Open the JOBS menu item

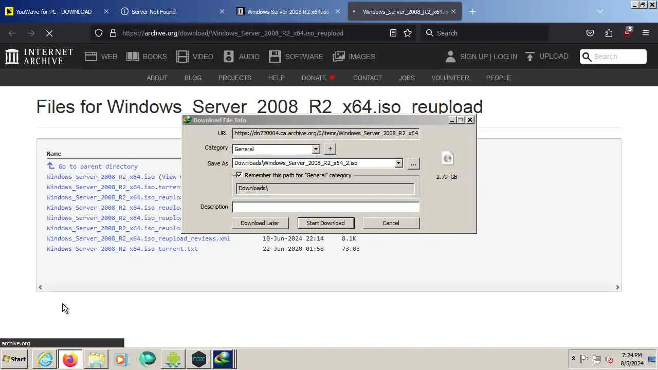coord(407,78)
